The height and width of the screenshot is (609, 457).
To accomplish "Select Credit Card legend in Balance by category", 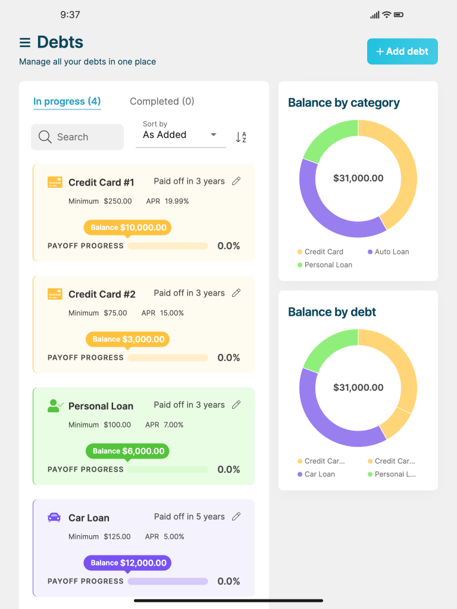I will click(320, 252).
